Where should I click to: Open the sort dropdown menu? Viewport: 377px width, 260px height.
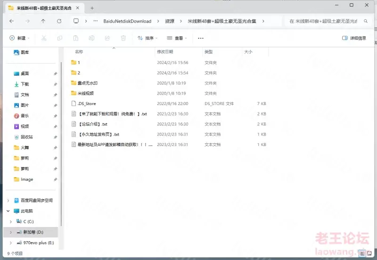pos(148,38)
